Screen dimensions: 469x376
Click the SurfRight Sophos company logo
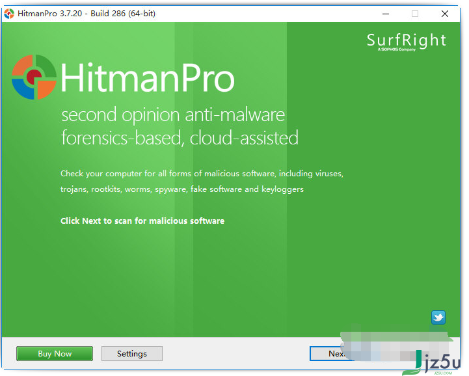point(406,42)
